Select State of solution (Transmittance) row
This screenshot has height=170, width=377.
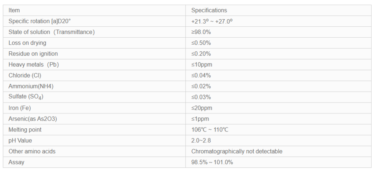pos(187,32)
